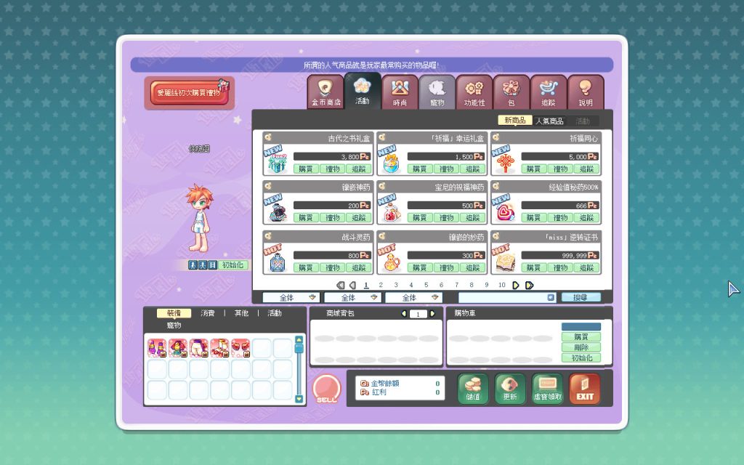Open the rightmost 全体 filter dropdown
This screenshot has width=744, height=465.
(x=414, y=297)
